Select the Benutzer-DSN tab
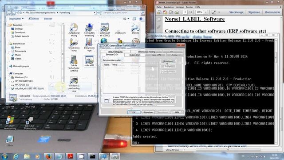Viewport: 284px width, 160px height. (112, 55)
